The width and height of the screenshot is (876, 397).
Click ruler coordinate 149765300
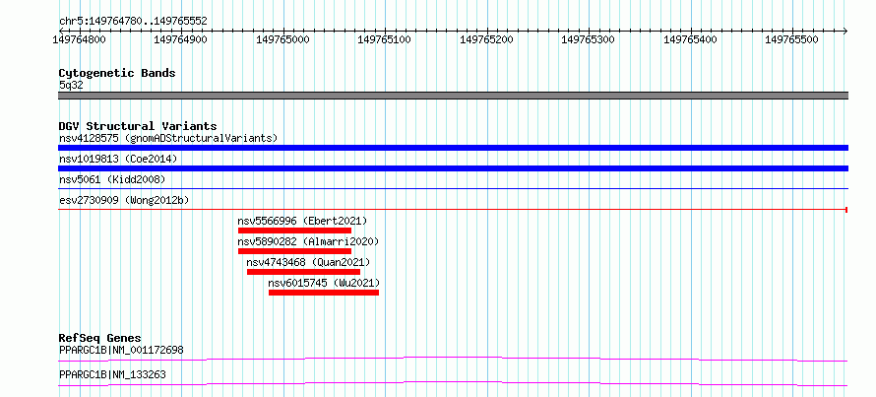[x=589, y=39]
